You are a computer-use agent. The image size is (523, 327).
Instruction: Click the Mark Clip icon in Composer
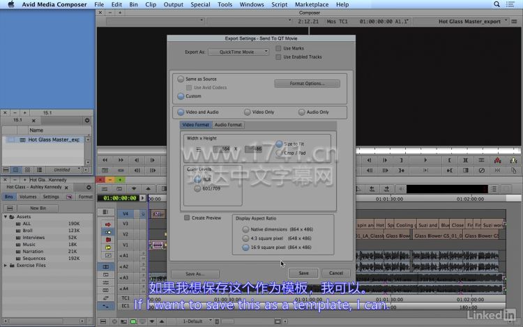coord(465,160)
